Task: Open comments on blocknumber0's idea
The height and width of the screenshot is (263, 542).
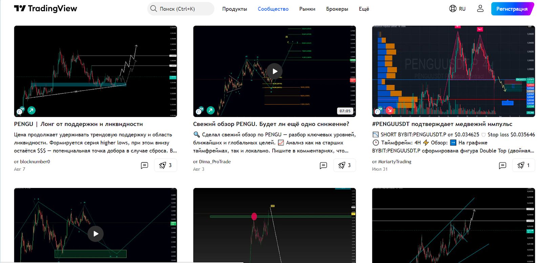Action: click(x=144, y=165)
